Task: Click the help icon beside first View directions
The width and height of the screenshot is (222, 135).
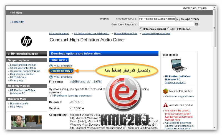Action: coord(51,66)
